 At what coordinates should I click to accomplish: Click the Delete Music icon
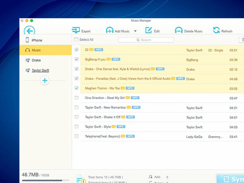[x=179, y=31]
